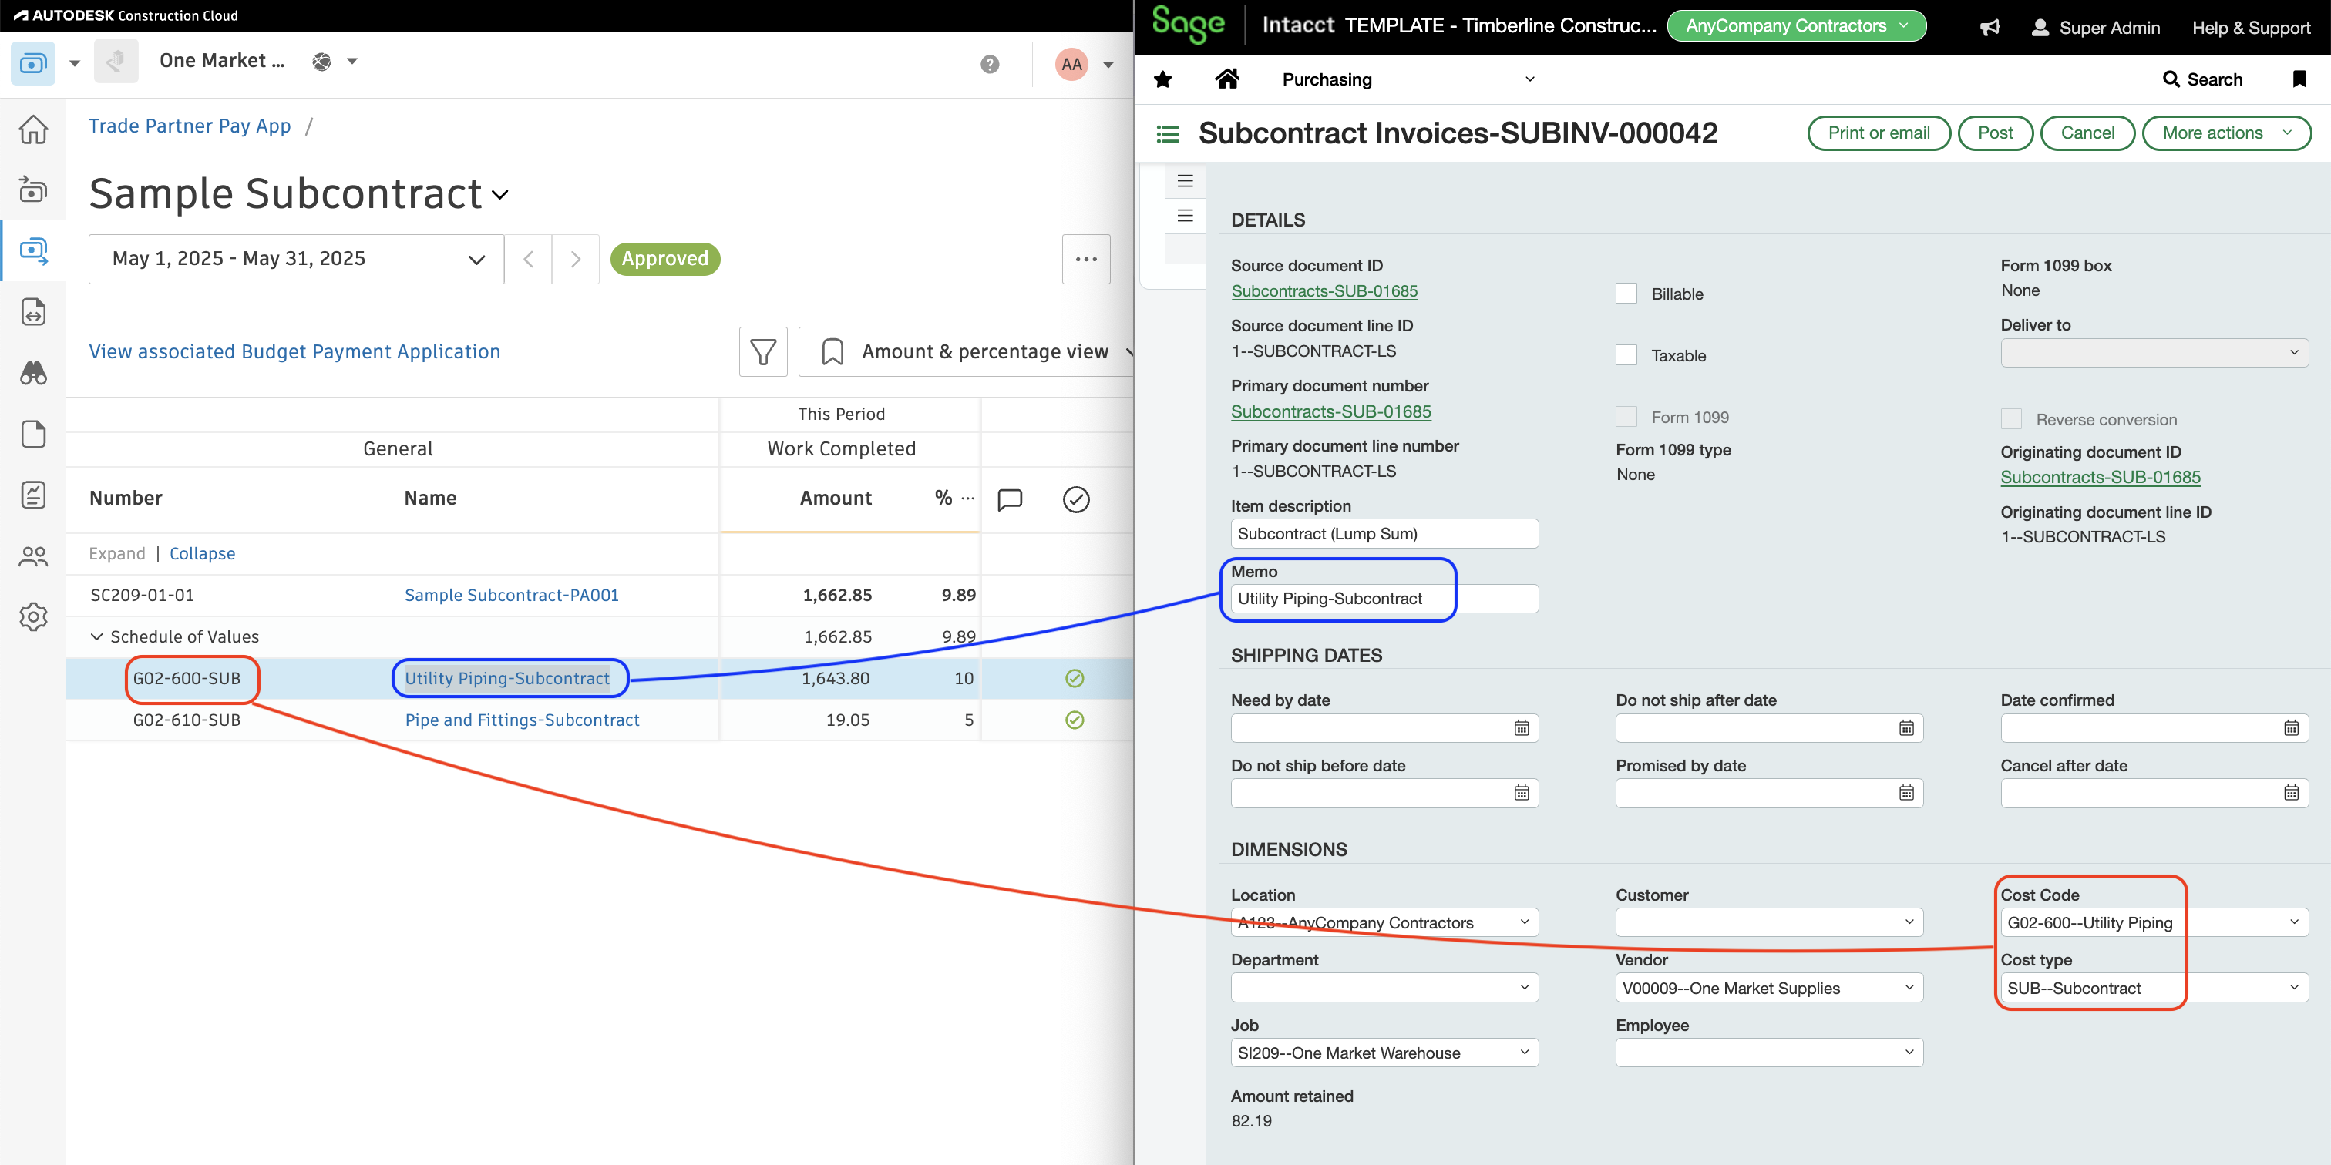Click the Sage favorites star icon

click(1162, 79)
